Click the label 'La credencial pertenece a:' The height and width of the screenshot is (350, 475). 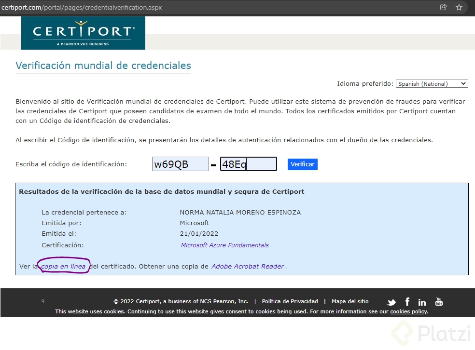click(x=84, y=212)
